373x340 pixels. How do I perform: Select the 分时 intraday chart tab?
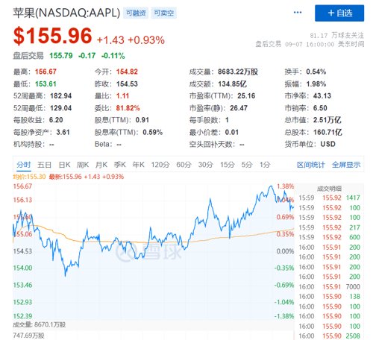tap(24, 165)
